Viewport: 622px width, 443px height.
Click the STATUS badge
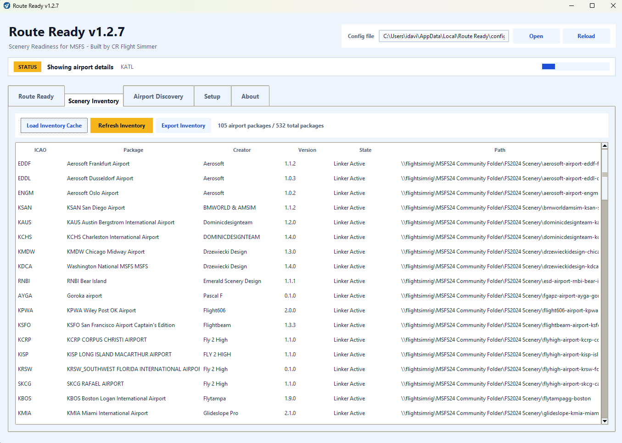28,67
